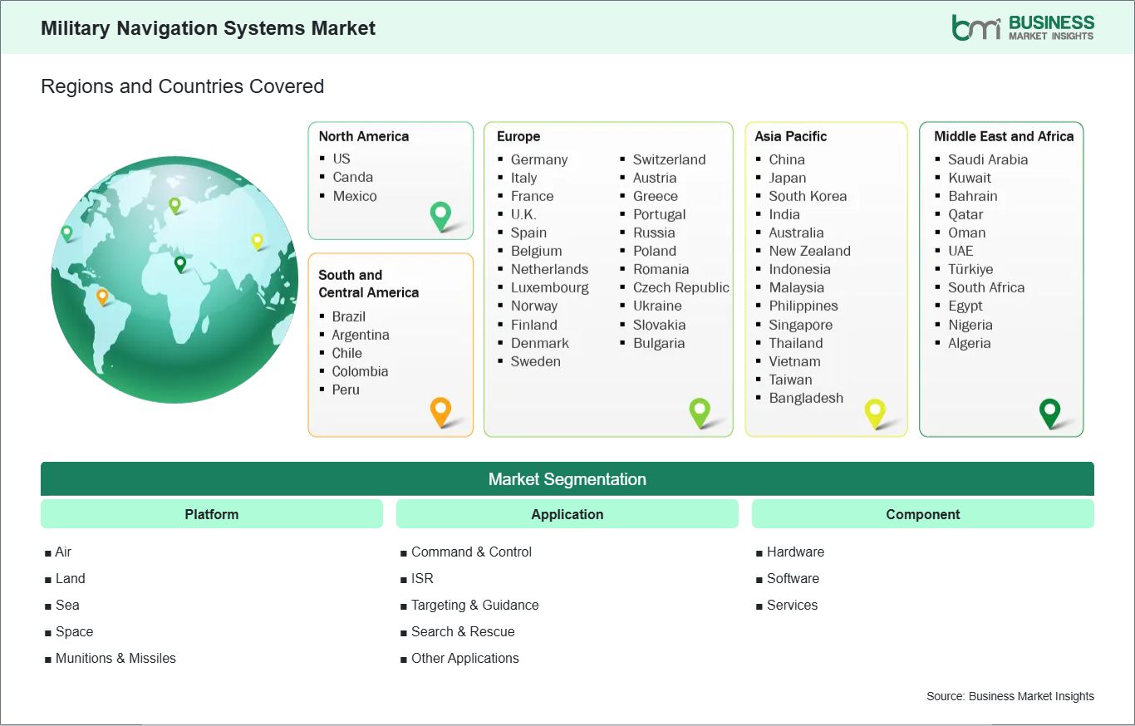1135x726 pixels.
Task: Click the globe illustration
Action: pos(174,280)
